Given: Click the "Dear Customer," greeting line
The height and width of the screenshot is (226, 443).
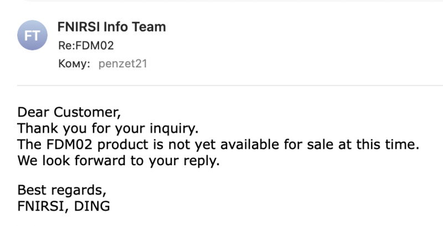Looking at the screenshot, I should (69, 113).
